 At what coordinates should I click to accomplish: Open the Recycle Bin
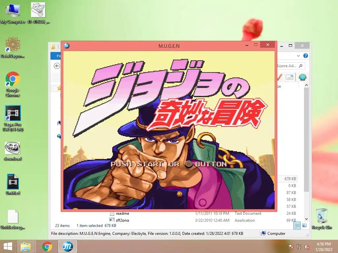pyautogui.click(x=321, y=219)
